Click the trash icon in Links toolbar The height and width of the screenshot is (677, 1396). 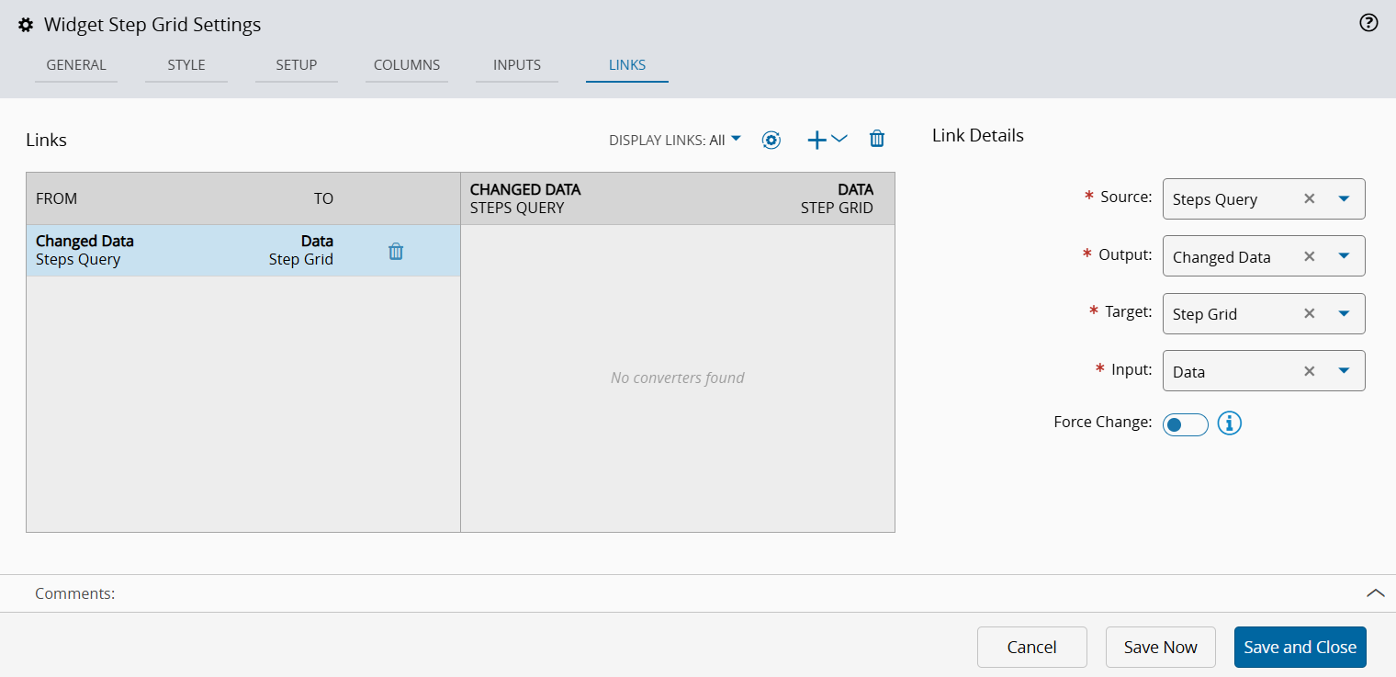877,139
